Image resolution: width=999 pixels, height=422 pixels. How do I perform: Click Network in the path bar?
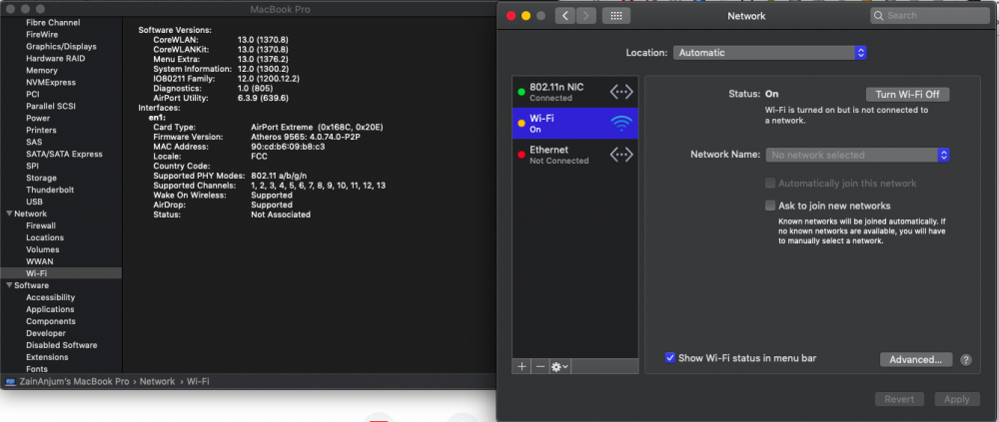point(157,382)
